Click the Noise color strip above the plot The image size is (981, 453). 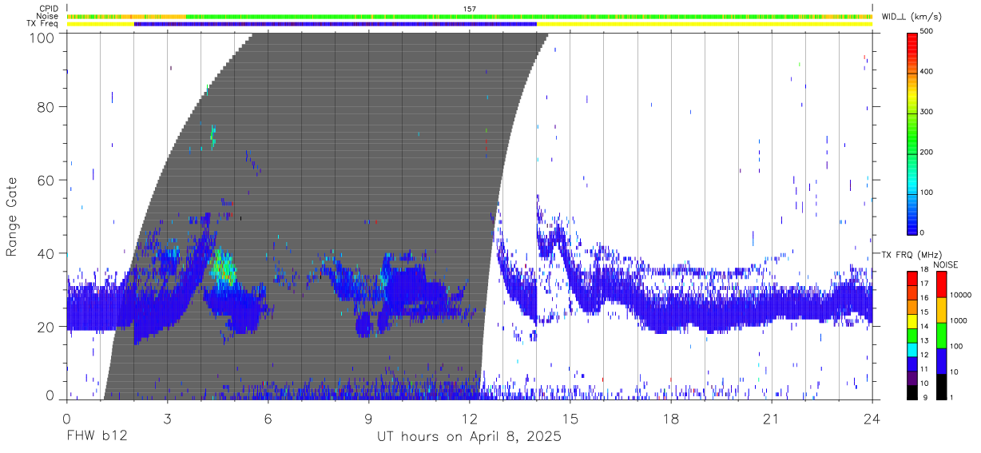[x=470, y=16]
